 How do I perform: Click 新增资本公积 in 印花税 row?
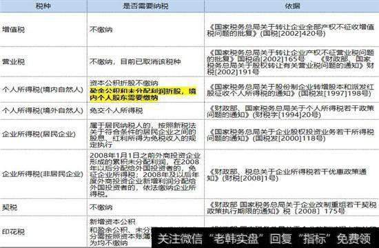pos(112,221)
